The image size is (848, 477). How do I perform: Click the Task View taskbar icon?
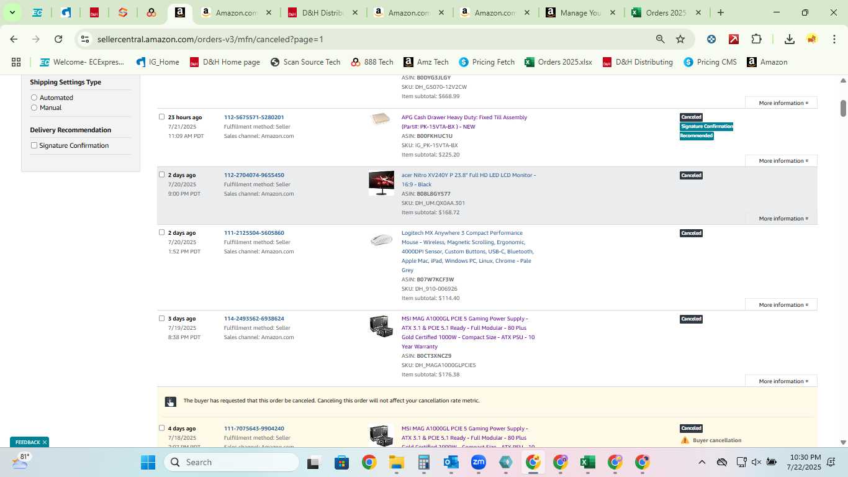(x=313, y=462)
